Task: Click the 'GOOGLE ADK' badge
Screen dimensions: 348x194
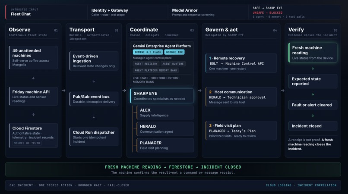Action: coord(174,52)
